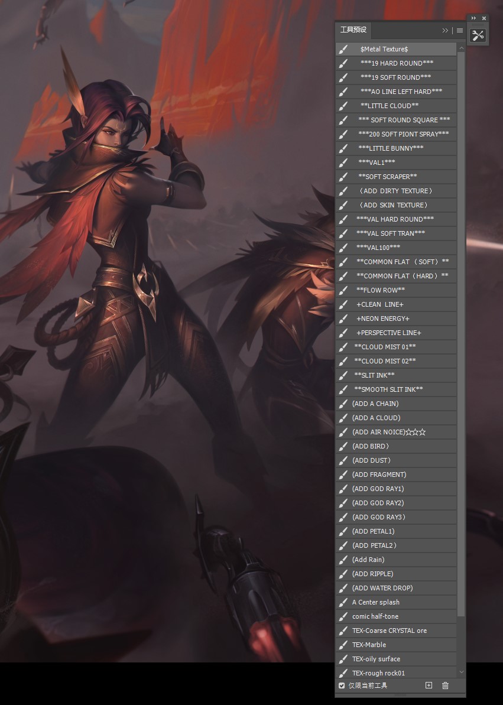
Task: Click brush icon of **COMMON FLAT (SOFT) **
Action: (343, 262)
